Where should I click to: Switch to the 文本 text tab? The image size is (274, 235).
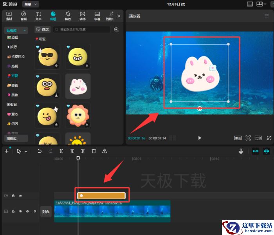click(38, 16)
